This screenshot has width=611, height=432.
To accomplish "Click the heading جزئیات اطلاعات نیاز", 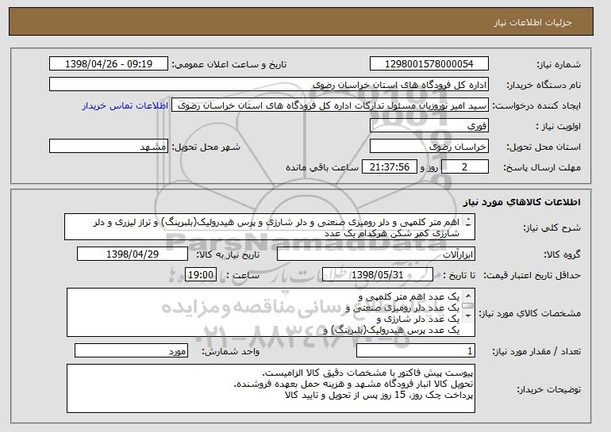I will click(532, 22).
